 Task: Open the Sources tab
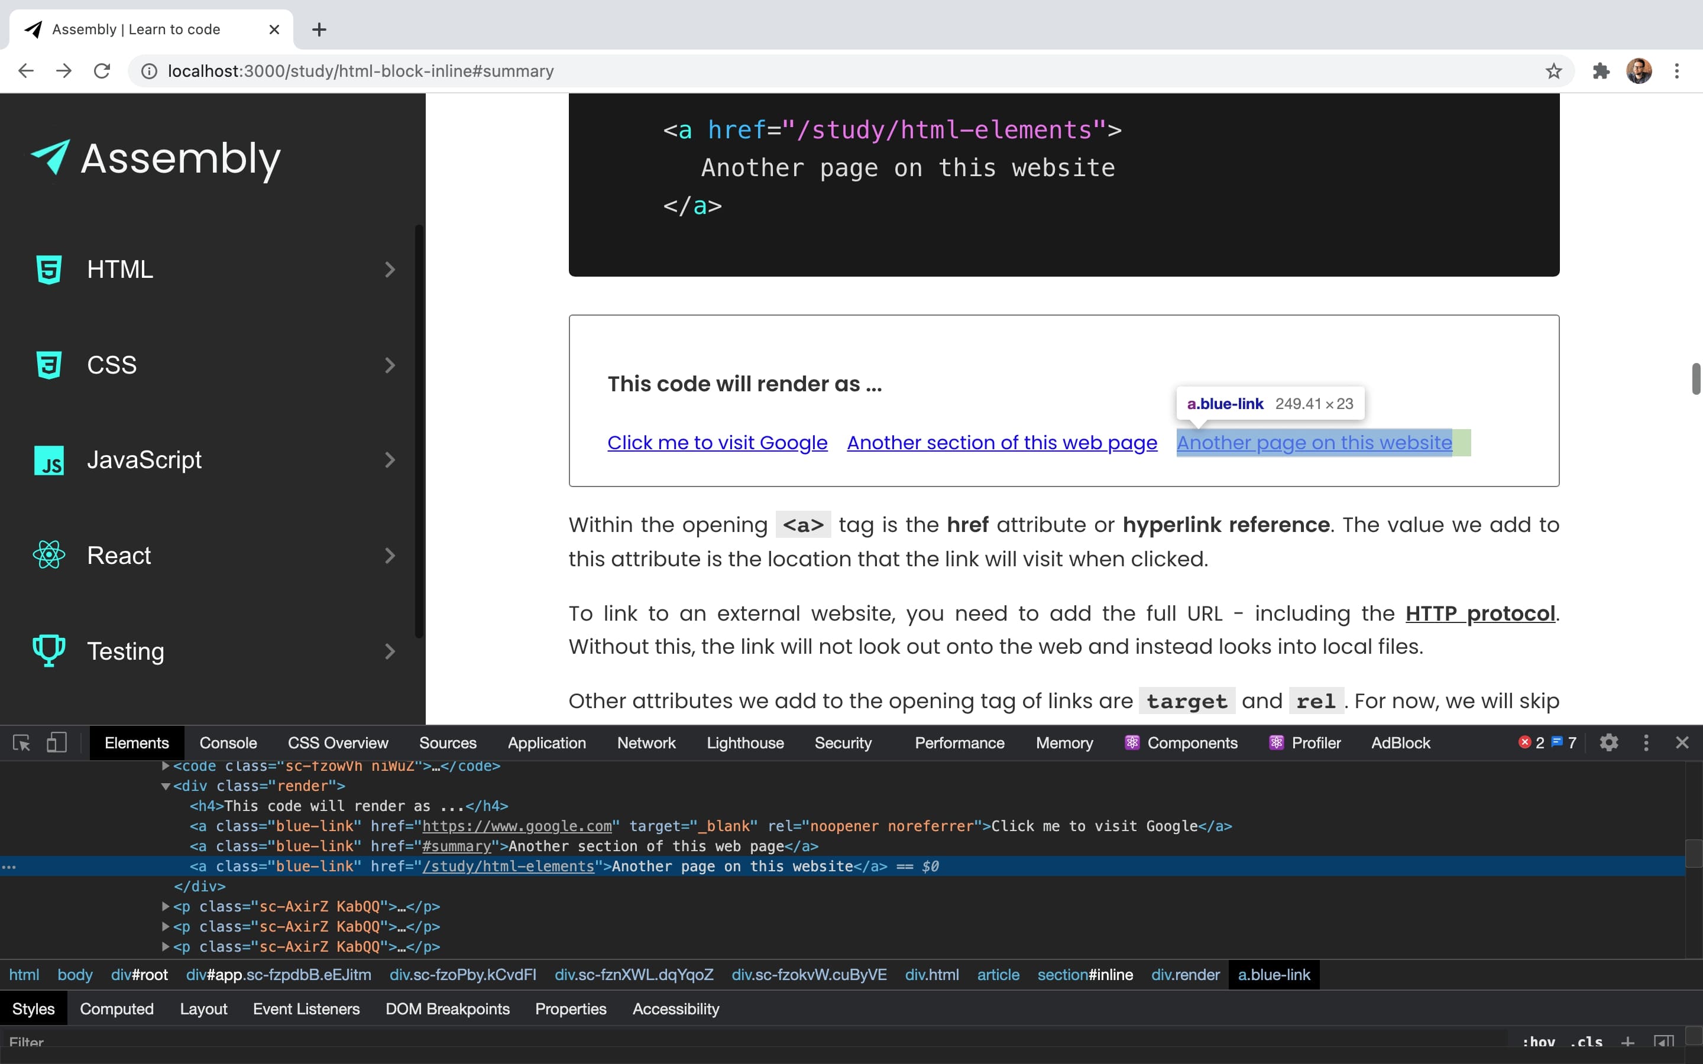448,743
